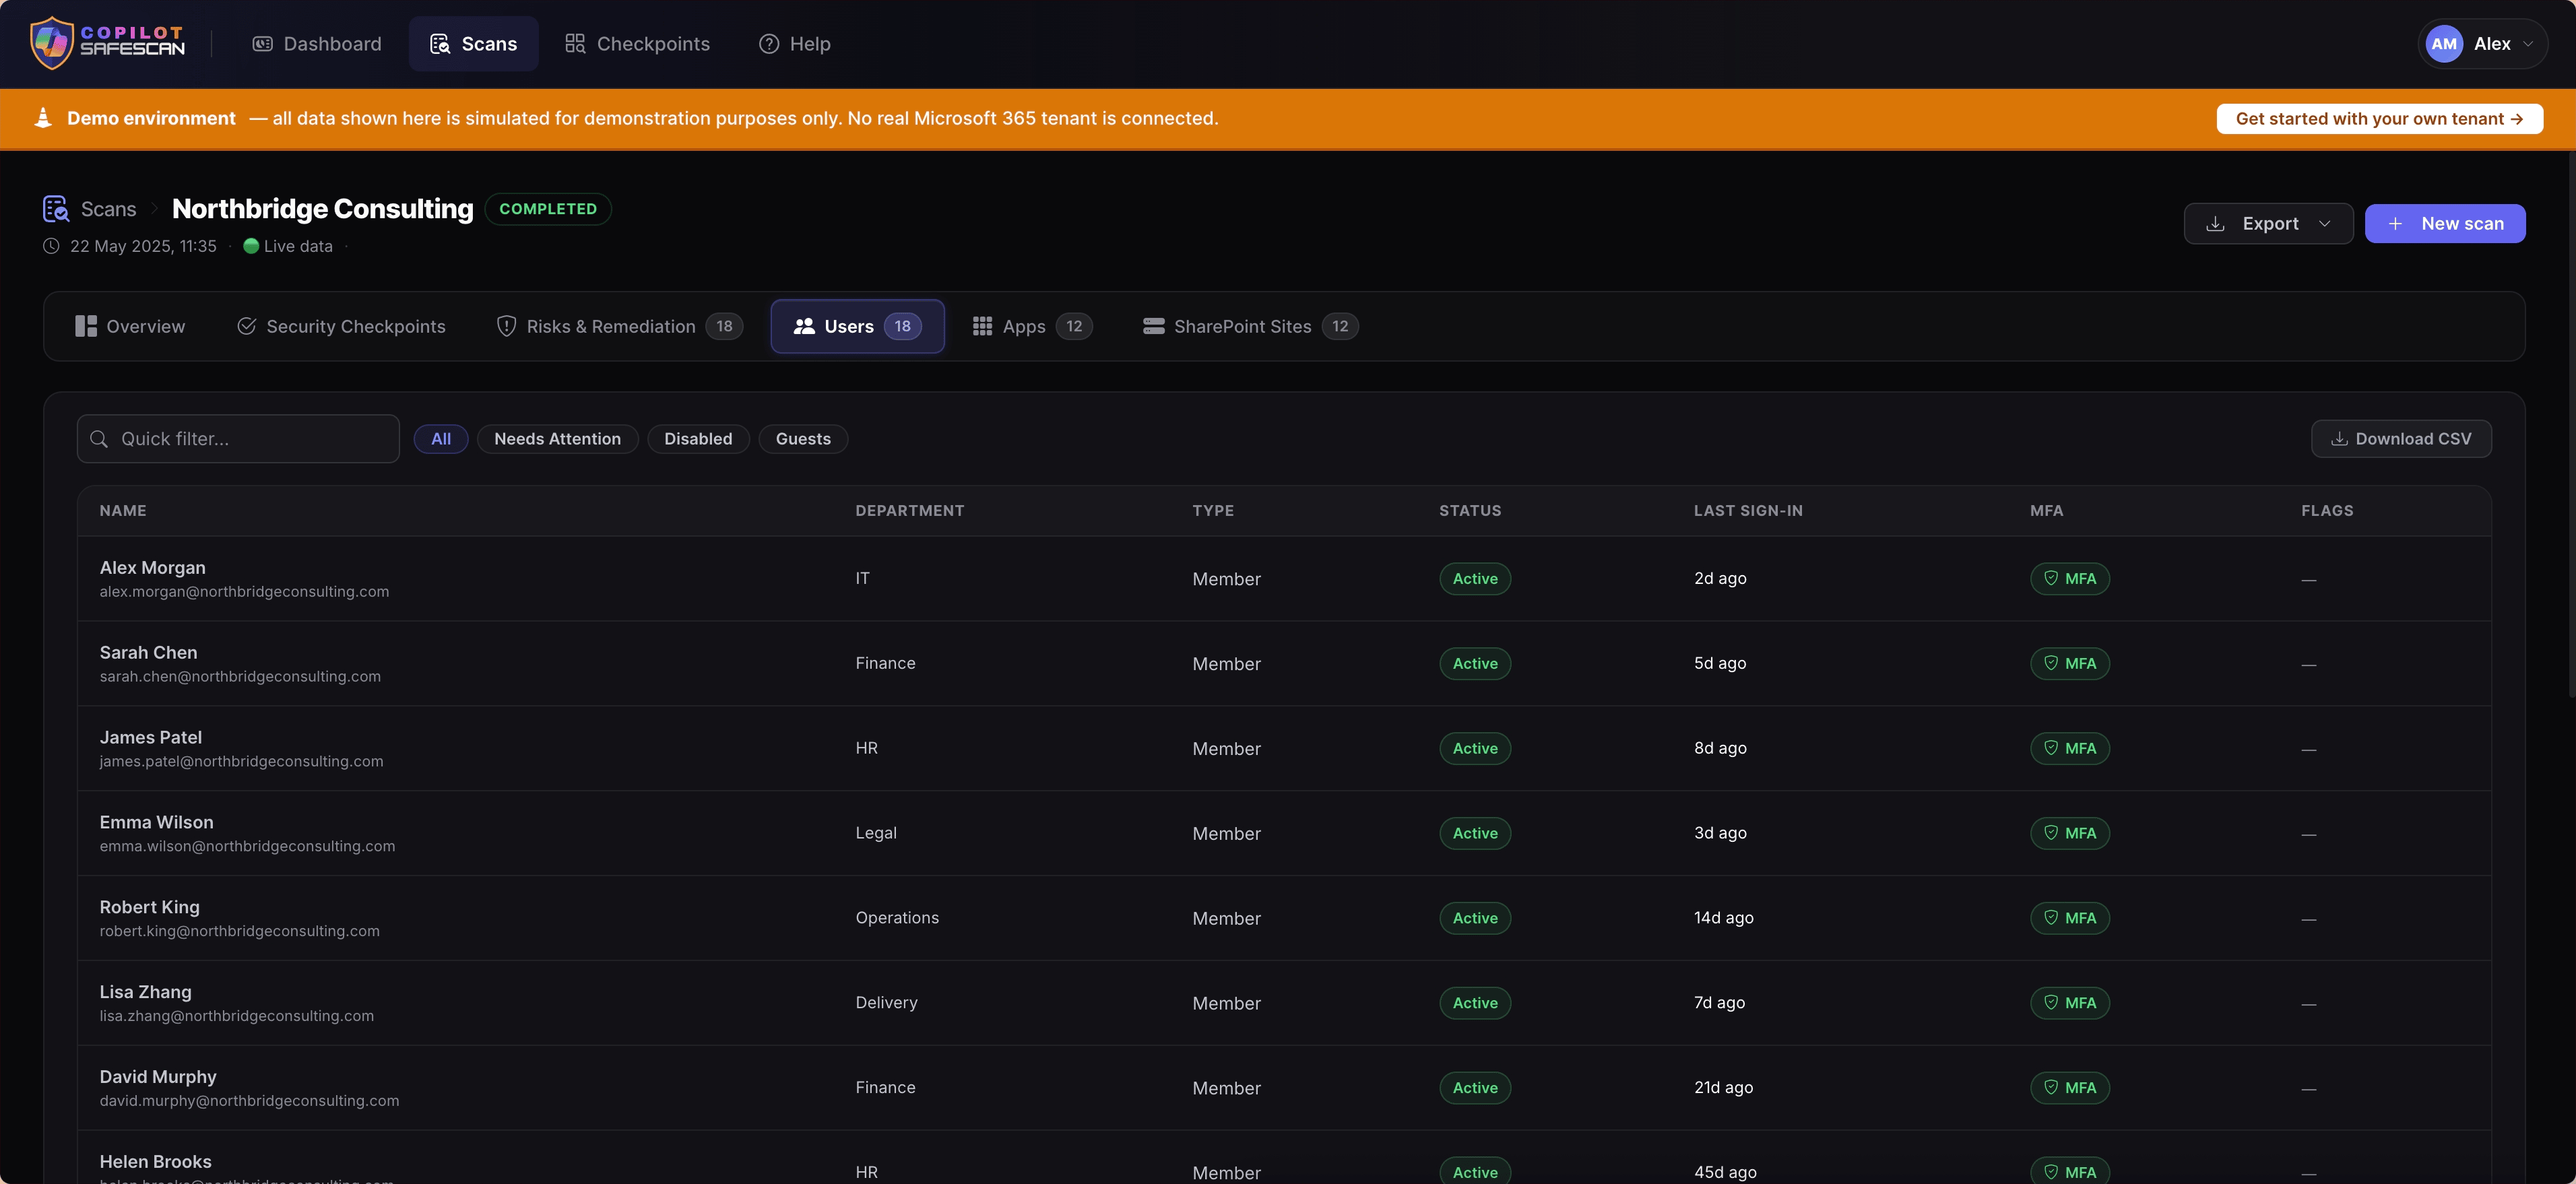Viewport: 2576px width, 1184px height.
Task: Navigate to the Scans breadcrumb link
Action: point(108,209)
